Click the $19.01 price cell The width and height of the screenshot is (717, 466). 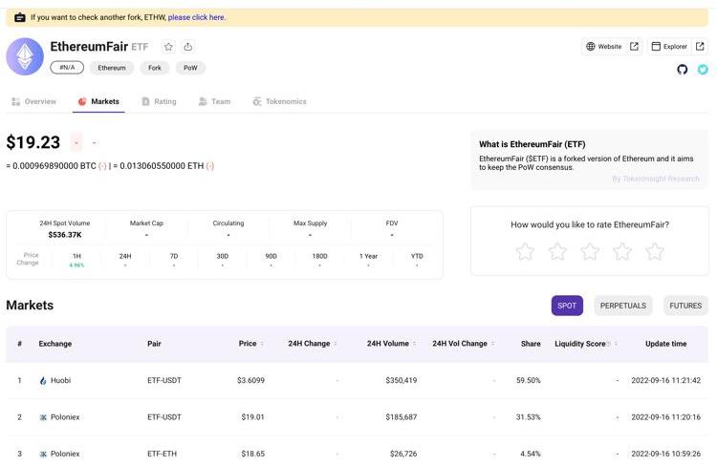point(253,417)
